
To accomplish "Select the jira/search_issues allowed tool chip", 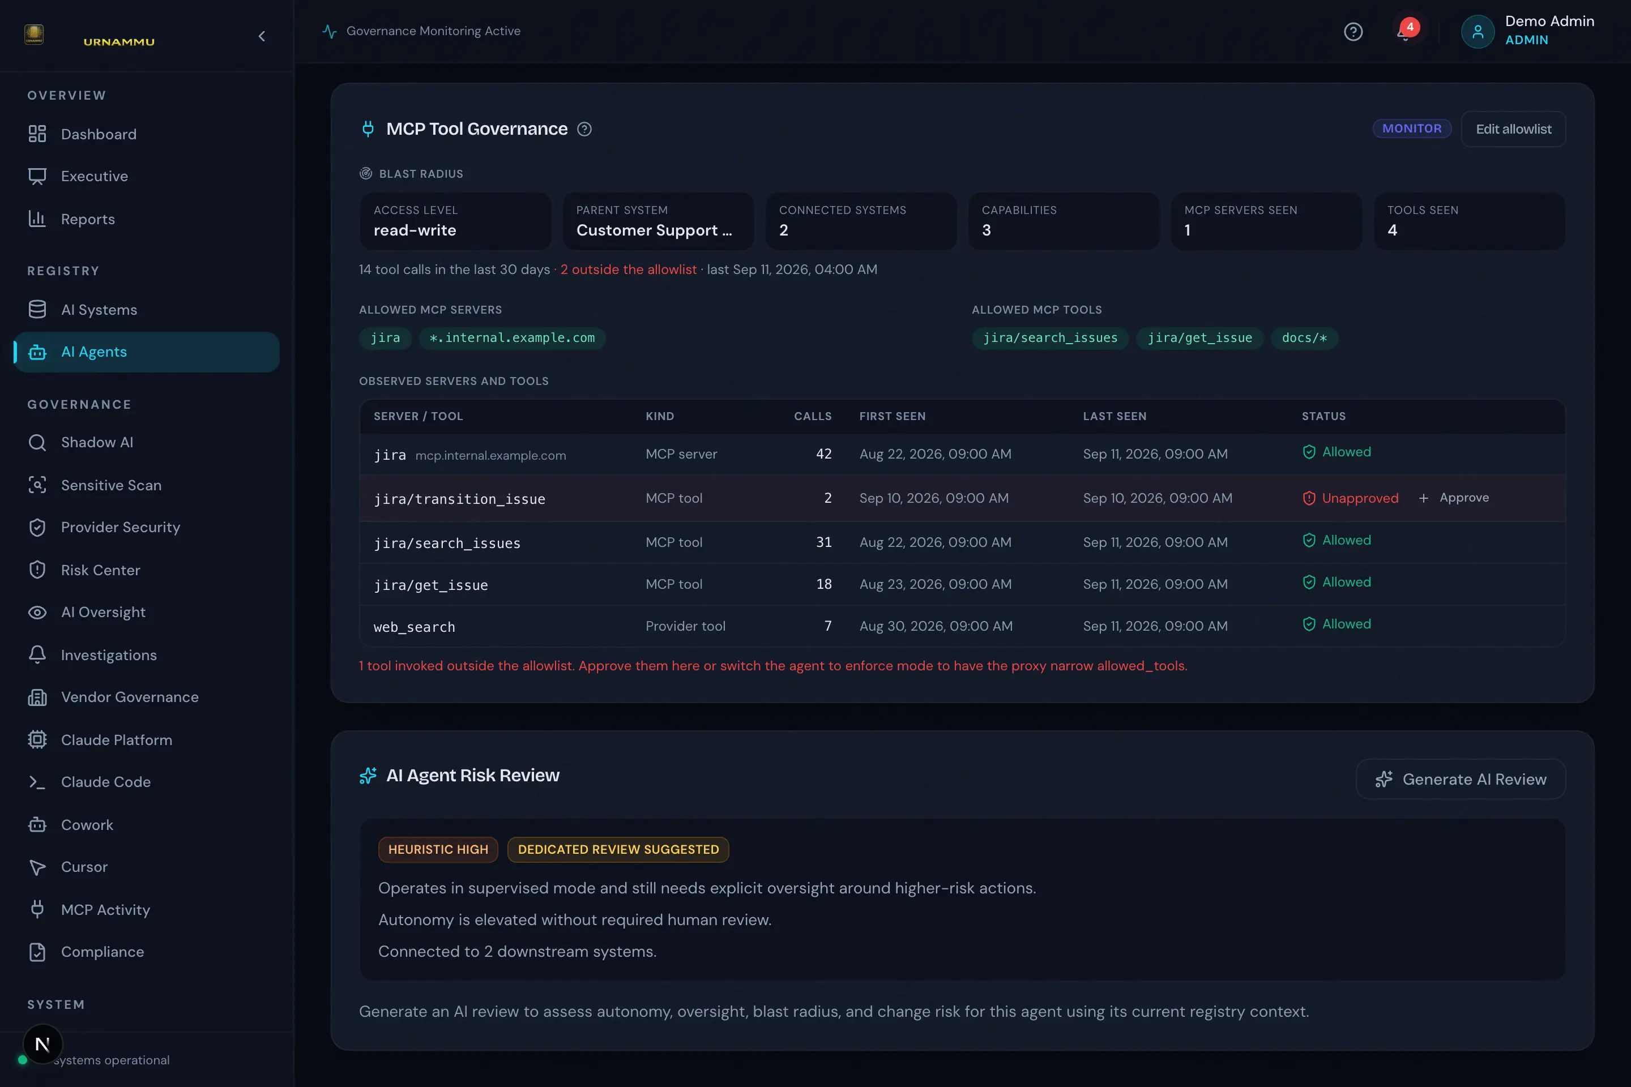I will (1050, 337).
